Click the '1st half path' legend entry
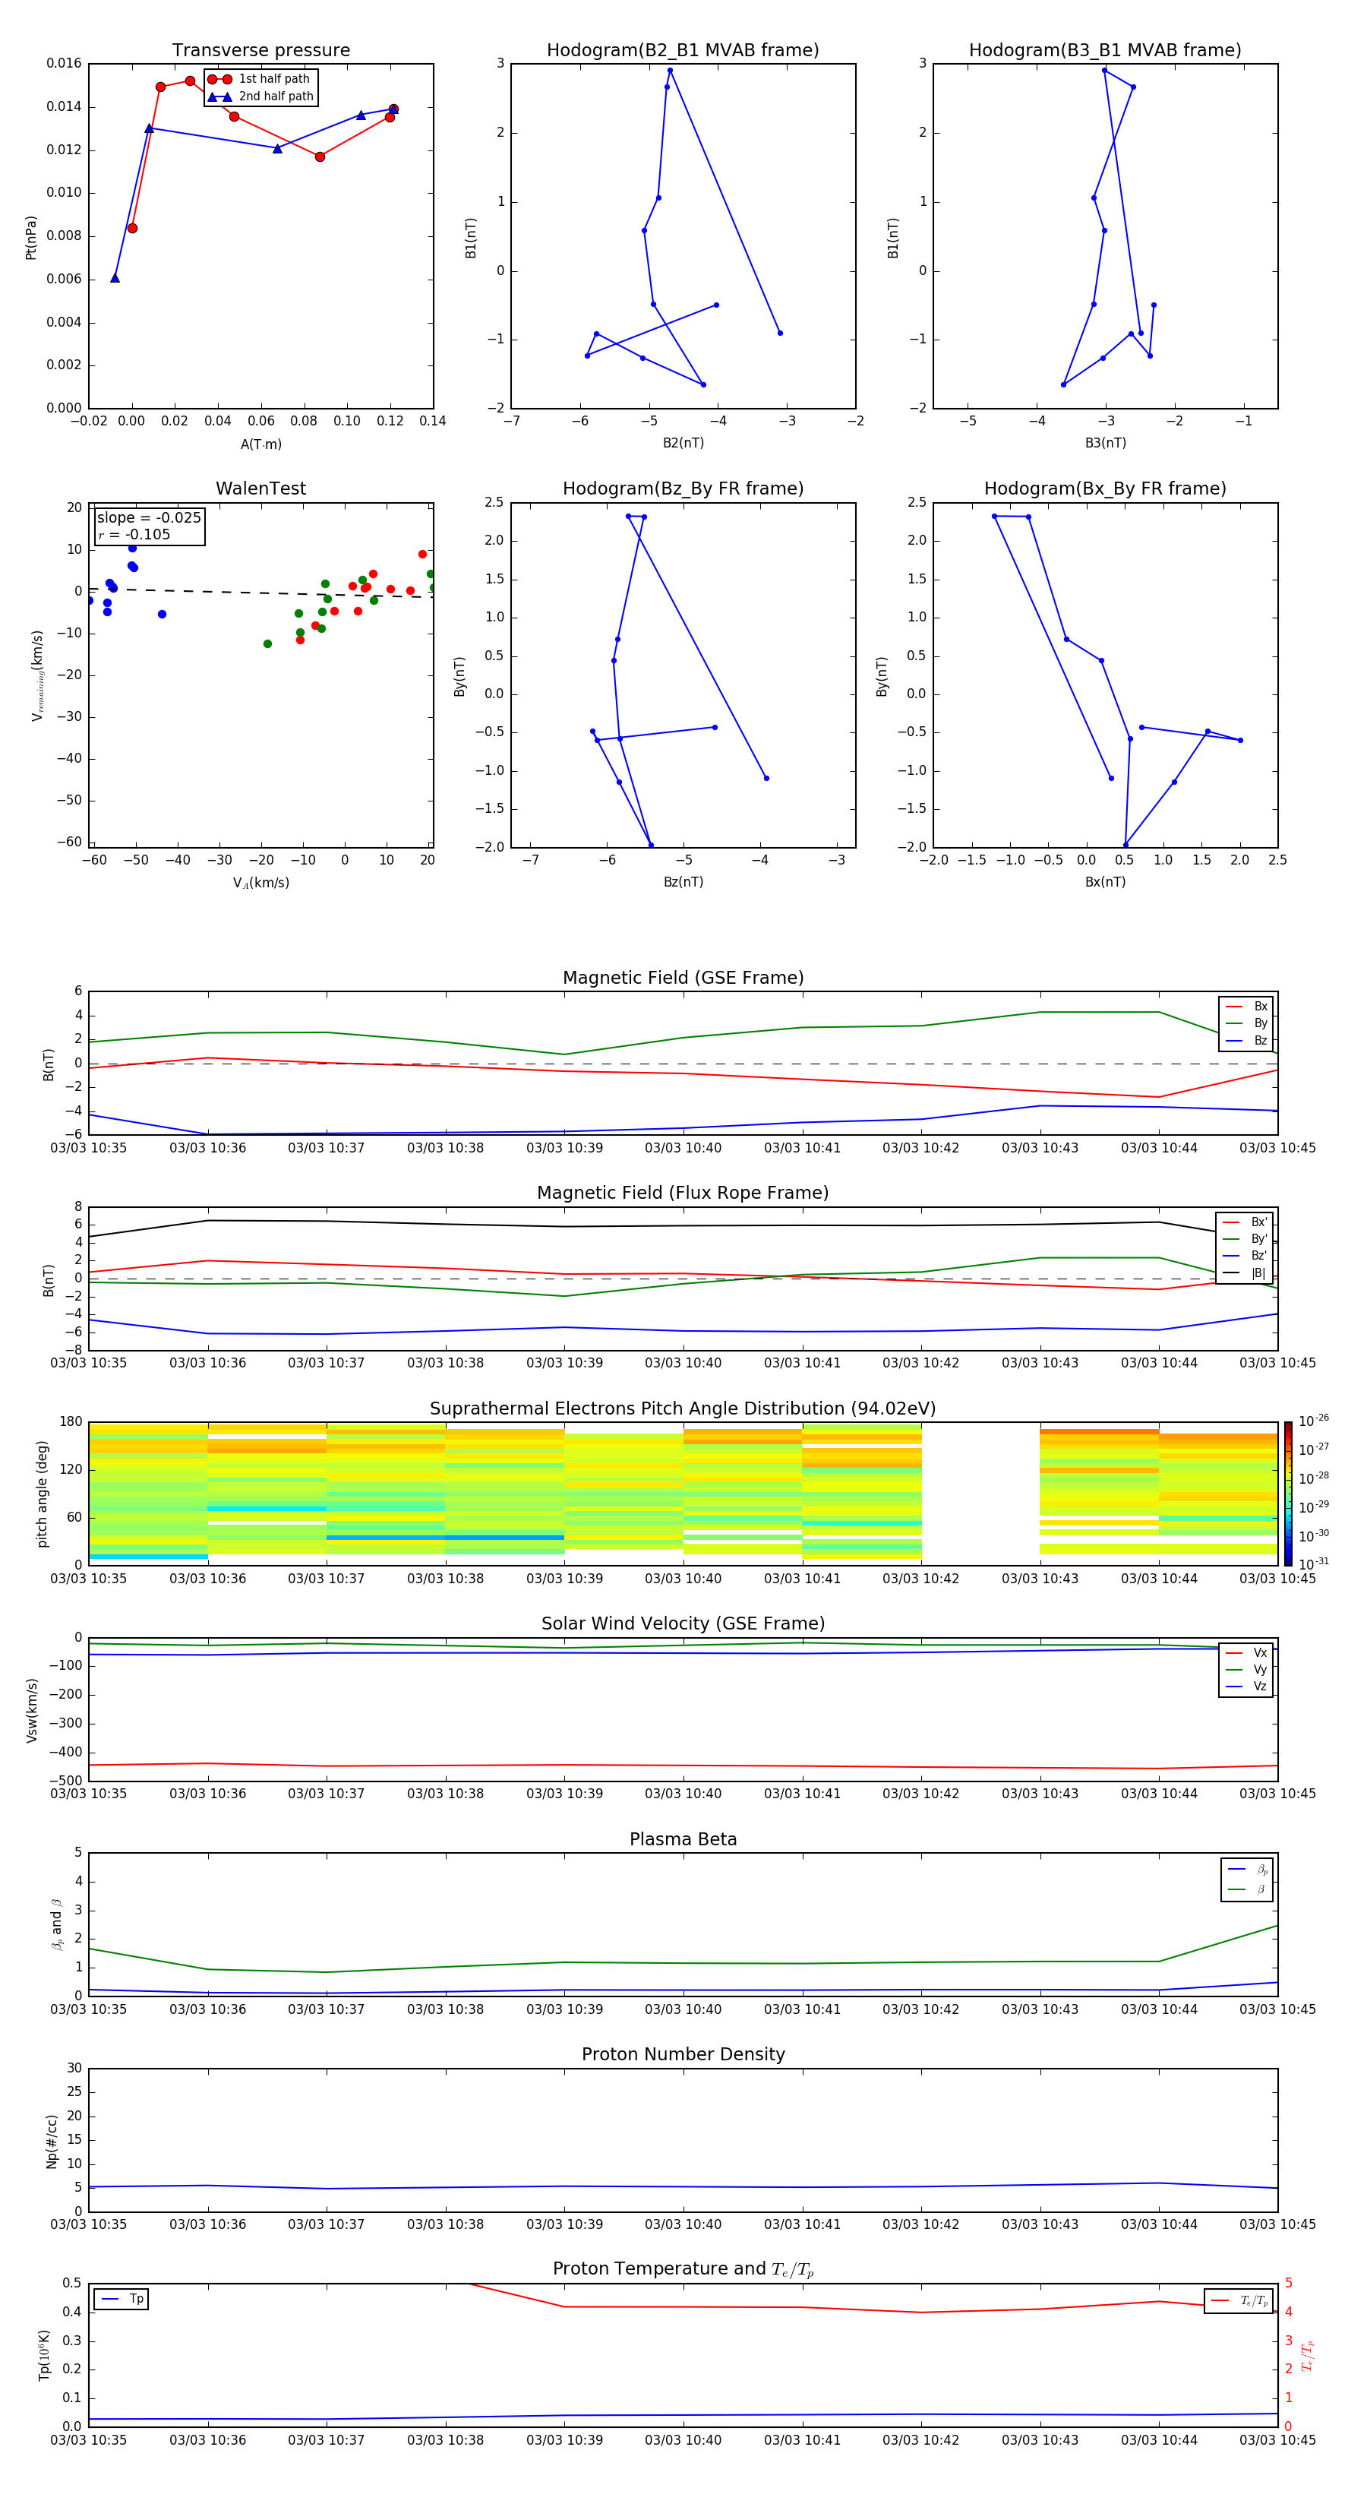Image resolution: width=1367 pixels, height=2507 pixels. tap(260, 79)
